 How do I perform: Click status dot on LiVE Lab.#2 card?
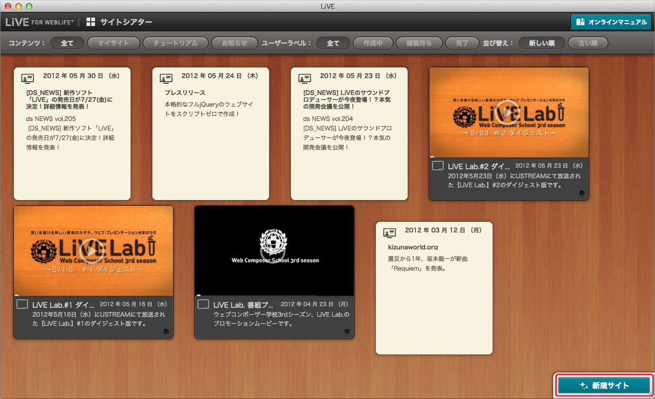[x=582, y=193]
